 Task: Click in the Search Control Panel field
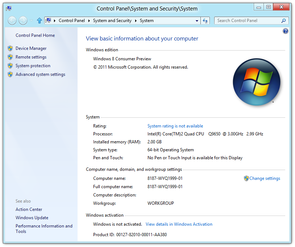click(x=248, y=21)
